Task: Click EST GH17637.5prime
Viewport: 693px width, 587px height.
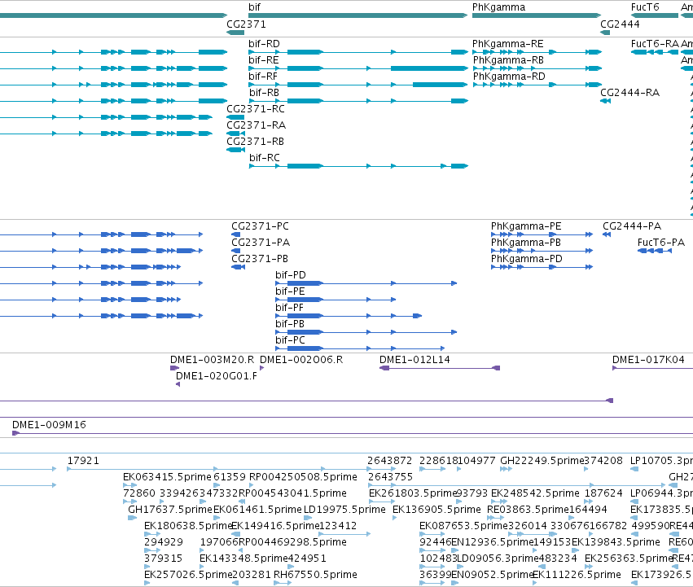Action: click(x=170, y=510)
